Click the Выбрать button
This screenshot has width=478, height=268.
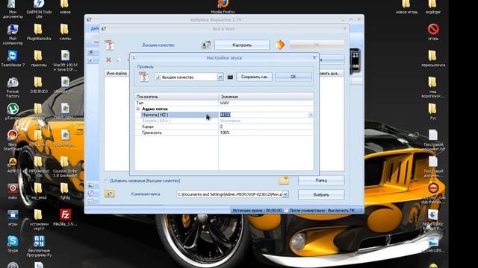point(321,194)
